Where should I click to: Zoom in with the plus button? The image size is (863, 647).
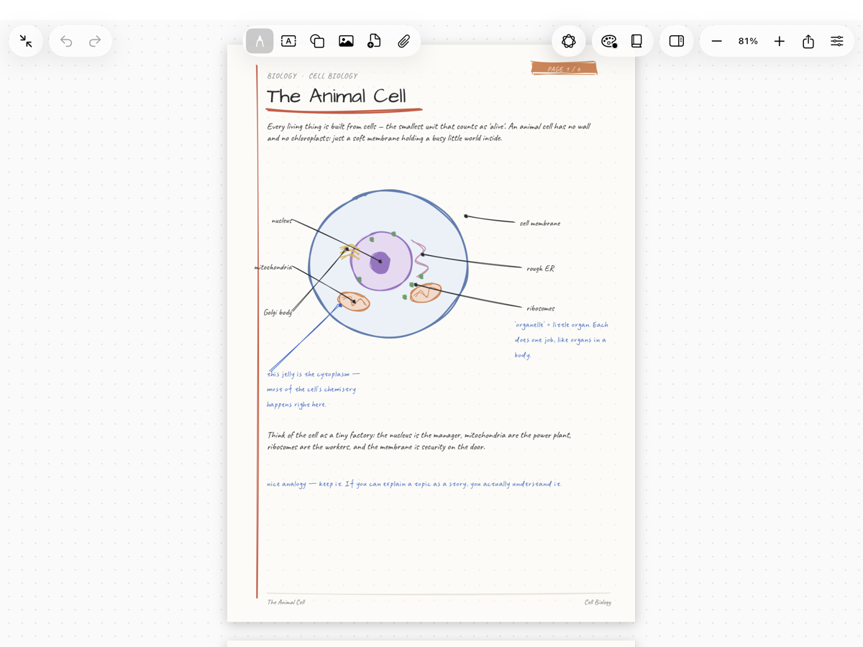click(x=780, y=41)
